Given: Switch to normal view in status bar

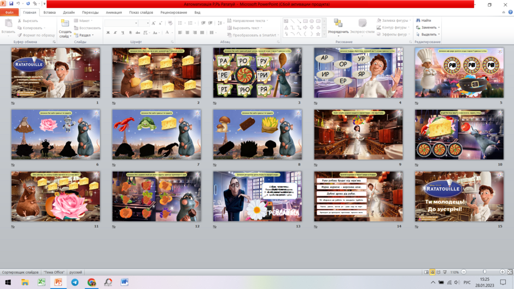Looking at the screenshot, I should click(427, 272).
